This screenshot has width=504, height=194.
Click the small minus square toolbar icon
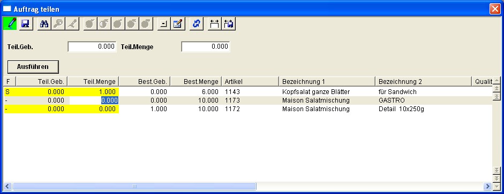coord(164,24)
